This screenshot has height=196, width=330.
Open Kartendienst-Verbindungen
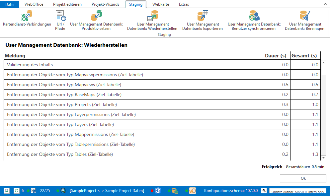27,20
